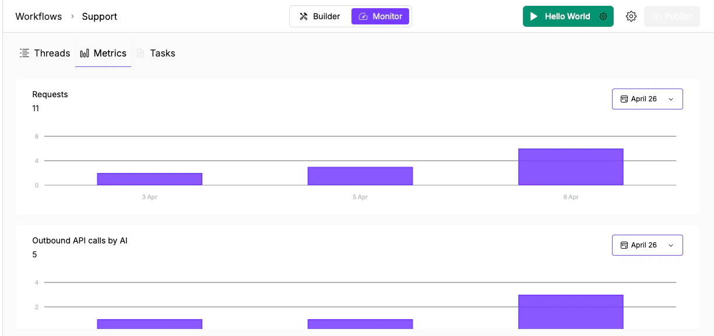
Task: Click the standalone settings gear icon
Action: click(x=631, y=16)
